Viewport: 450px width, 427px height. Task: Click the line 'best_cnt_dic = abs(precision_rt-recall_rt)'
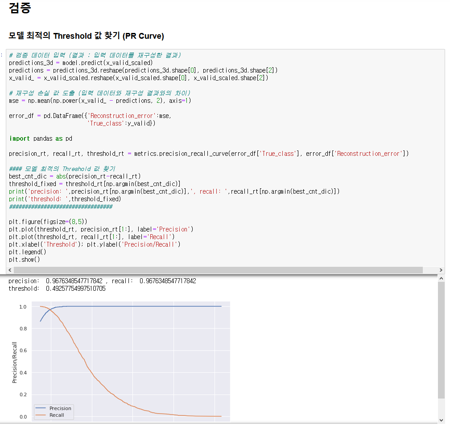tap(75, 176)
